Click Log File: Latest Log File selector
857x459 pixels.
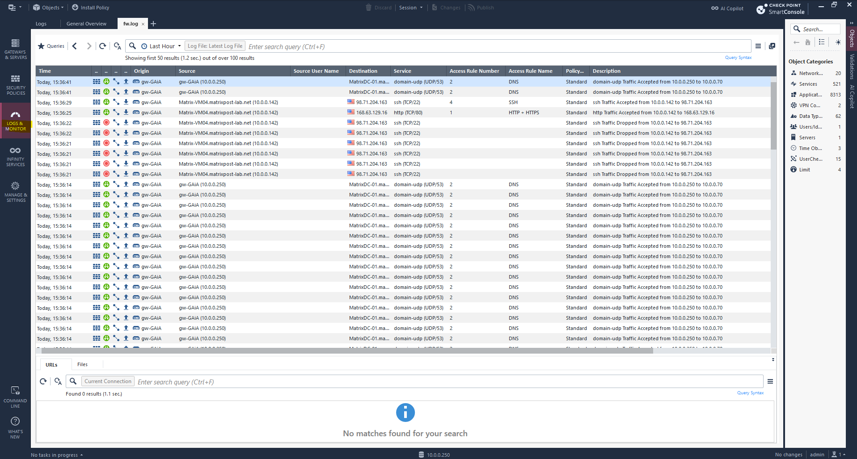pos(215,46)
